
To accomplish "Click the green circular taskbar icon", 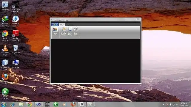I will point(56,104).
